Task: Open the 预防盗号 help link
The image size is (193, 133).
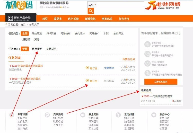Action: [94, 122]
